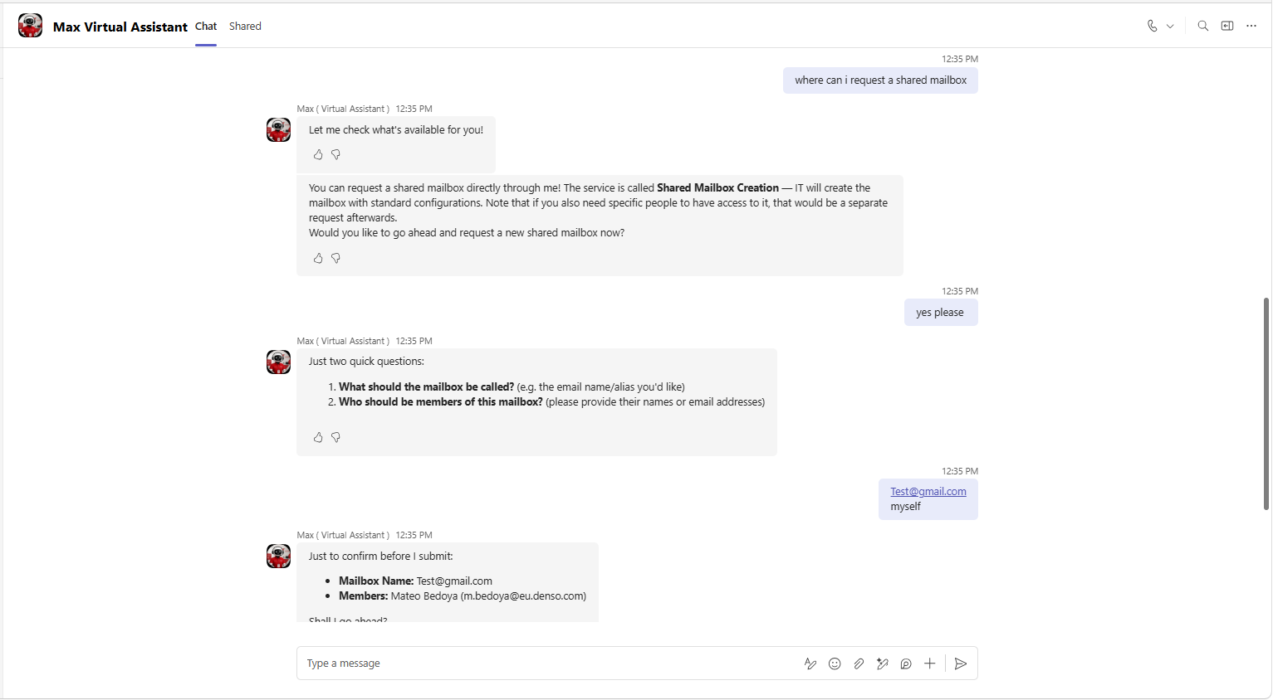
Task: Select the "where can i request a shared mailbox" message
Action: (x=880, y=80)
